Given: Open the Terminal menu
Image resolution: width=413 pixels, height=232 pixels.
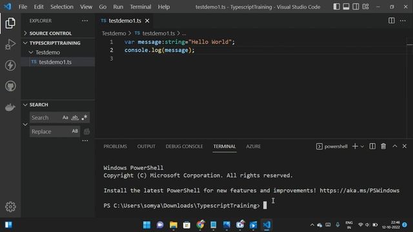Looking at the screenshot, I should coord(141,7).
